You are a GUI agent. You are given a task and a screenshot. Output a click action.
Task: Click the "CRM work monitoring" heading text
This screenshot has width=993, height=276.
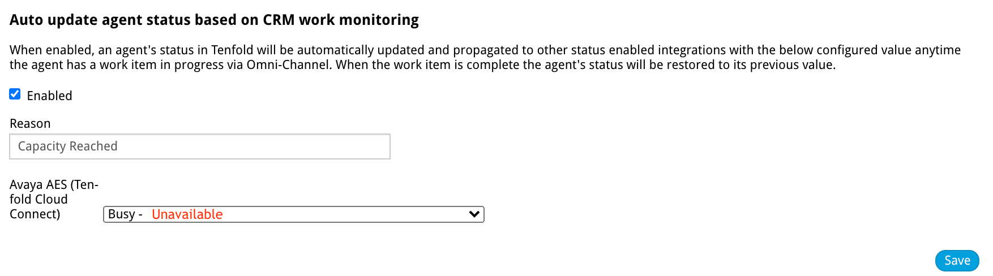341,20
